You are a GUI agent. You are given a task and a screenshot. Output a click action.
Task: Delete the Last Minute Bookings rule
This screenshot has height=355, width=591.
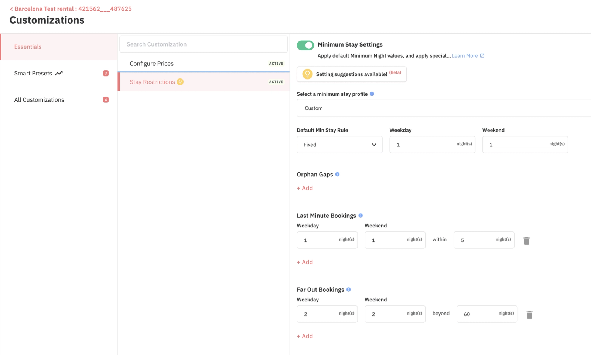point(526,241)
